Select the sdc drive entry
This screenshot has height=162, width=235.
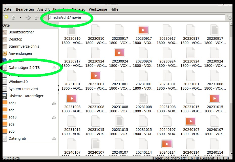(x=30, y=110)
